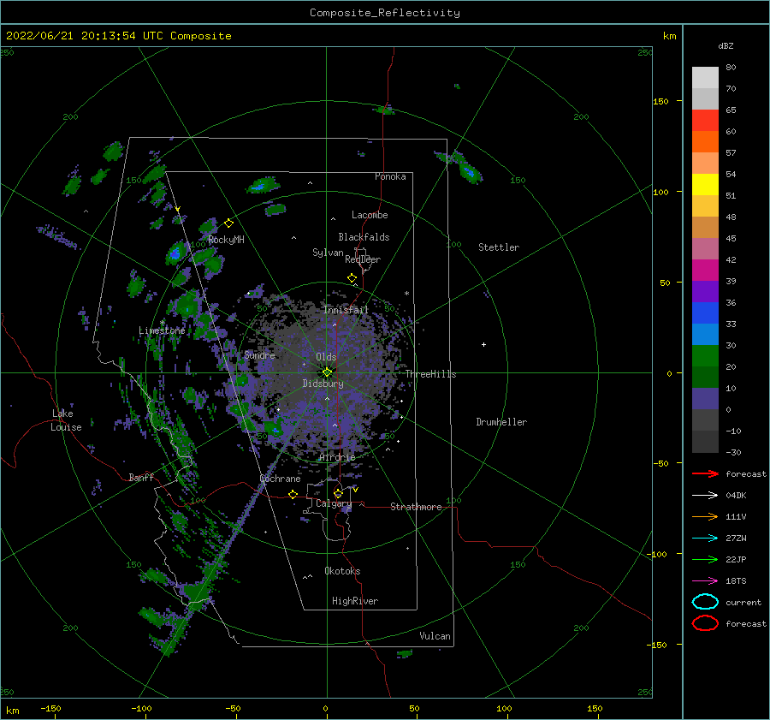Select the magenta 18TS arrow icon
The height and width of the screenshot is (720, 770).
coord(705,581)
